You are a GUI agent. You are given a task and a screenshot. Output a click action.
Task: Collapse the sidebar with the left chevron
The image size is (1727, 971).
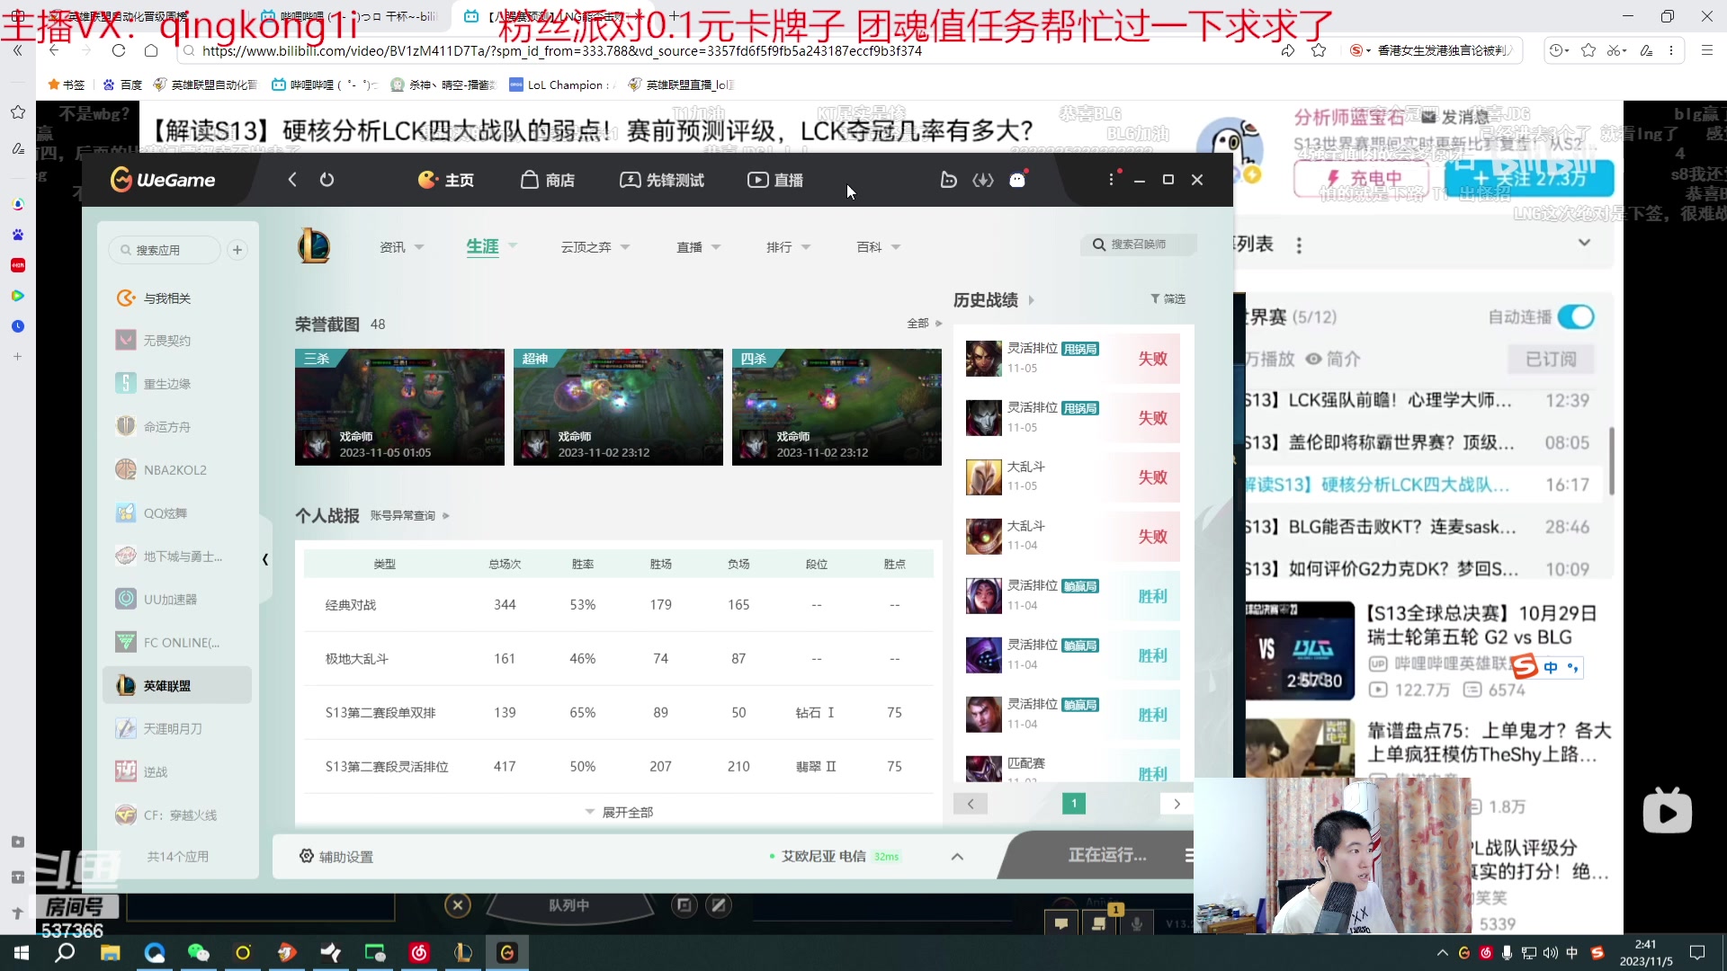click(265, 559)
